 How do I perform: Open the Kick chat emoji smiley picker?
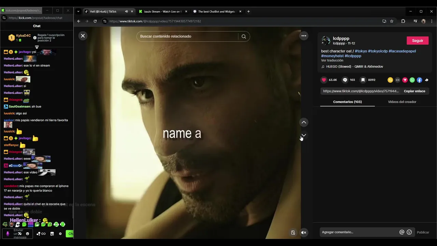point(28,234)
